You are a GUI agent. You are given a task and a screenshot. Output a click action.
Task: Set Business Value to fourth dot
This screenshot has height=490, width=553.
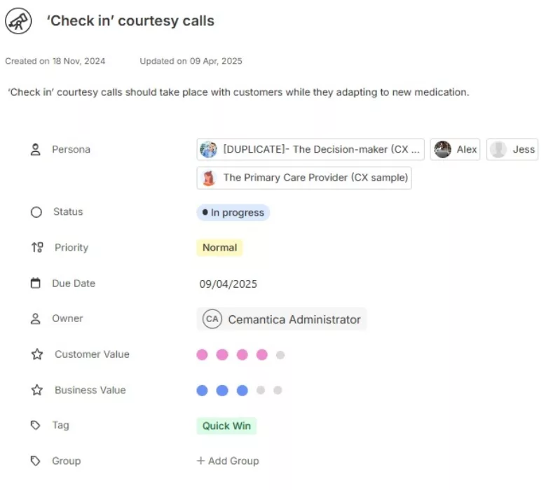[x=261, y=391]
